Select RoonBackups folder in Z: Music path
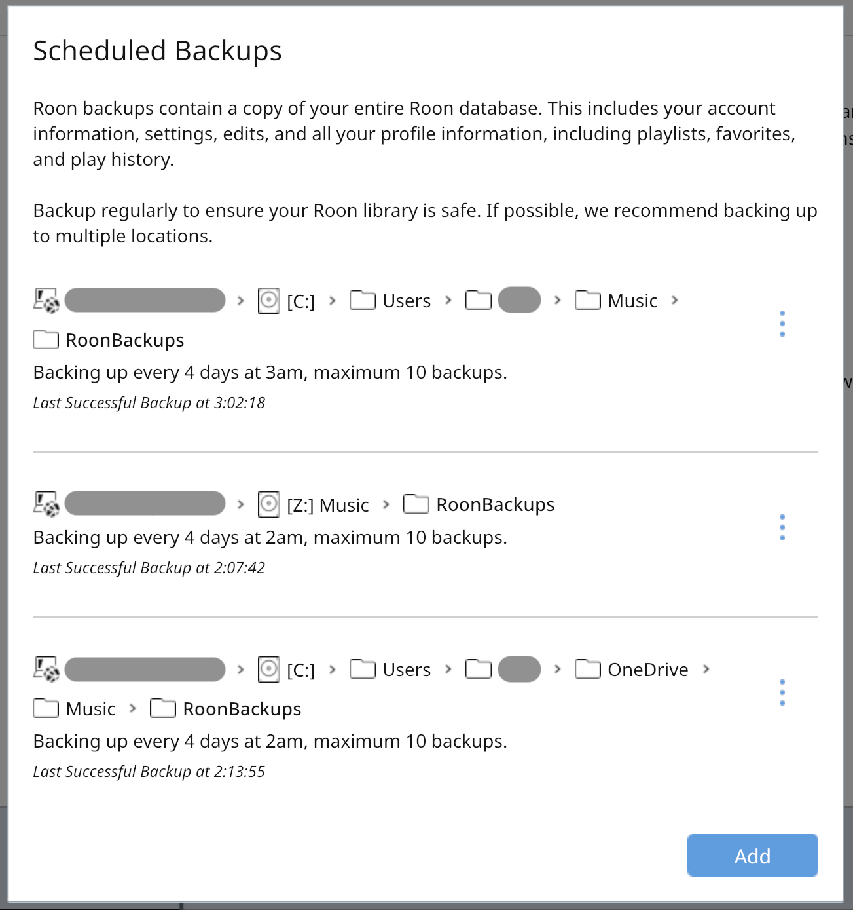The image size is (853, 910). coord(479,504)
